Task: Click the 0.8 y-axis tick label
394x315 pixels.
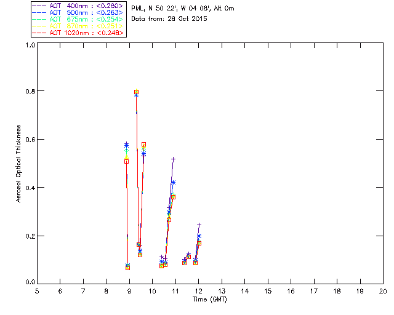Action: coord(30,91)
